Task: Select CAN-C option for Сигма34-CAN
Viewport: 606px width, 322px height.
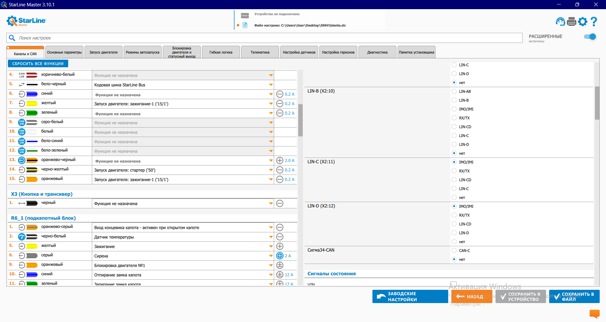Action: [x=454, y=251]
